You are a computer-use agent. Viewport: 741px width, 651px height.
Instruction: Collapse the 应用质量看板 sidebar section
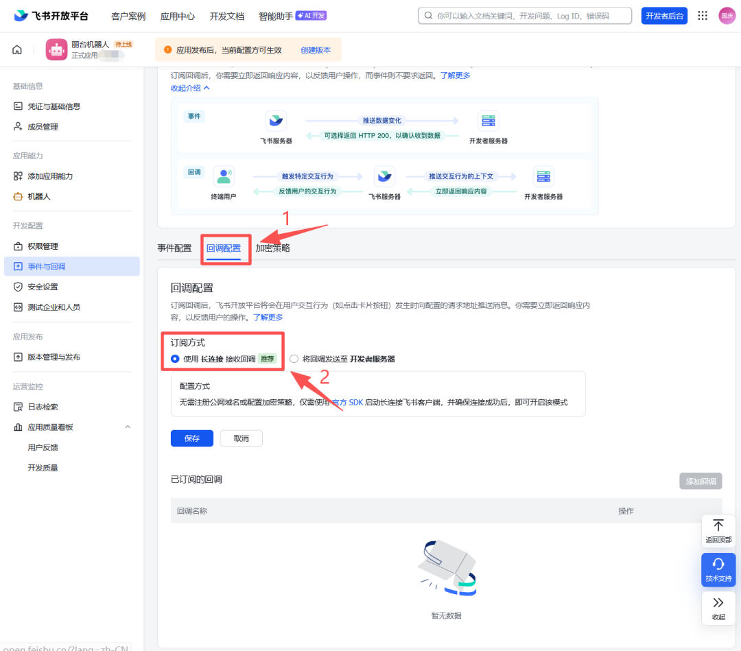tap(128, 427)
